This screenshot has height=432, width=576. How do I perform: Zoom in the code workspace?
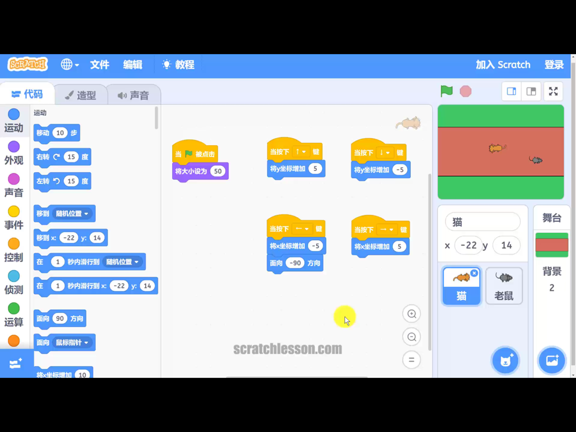[411, 314]
